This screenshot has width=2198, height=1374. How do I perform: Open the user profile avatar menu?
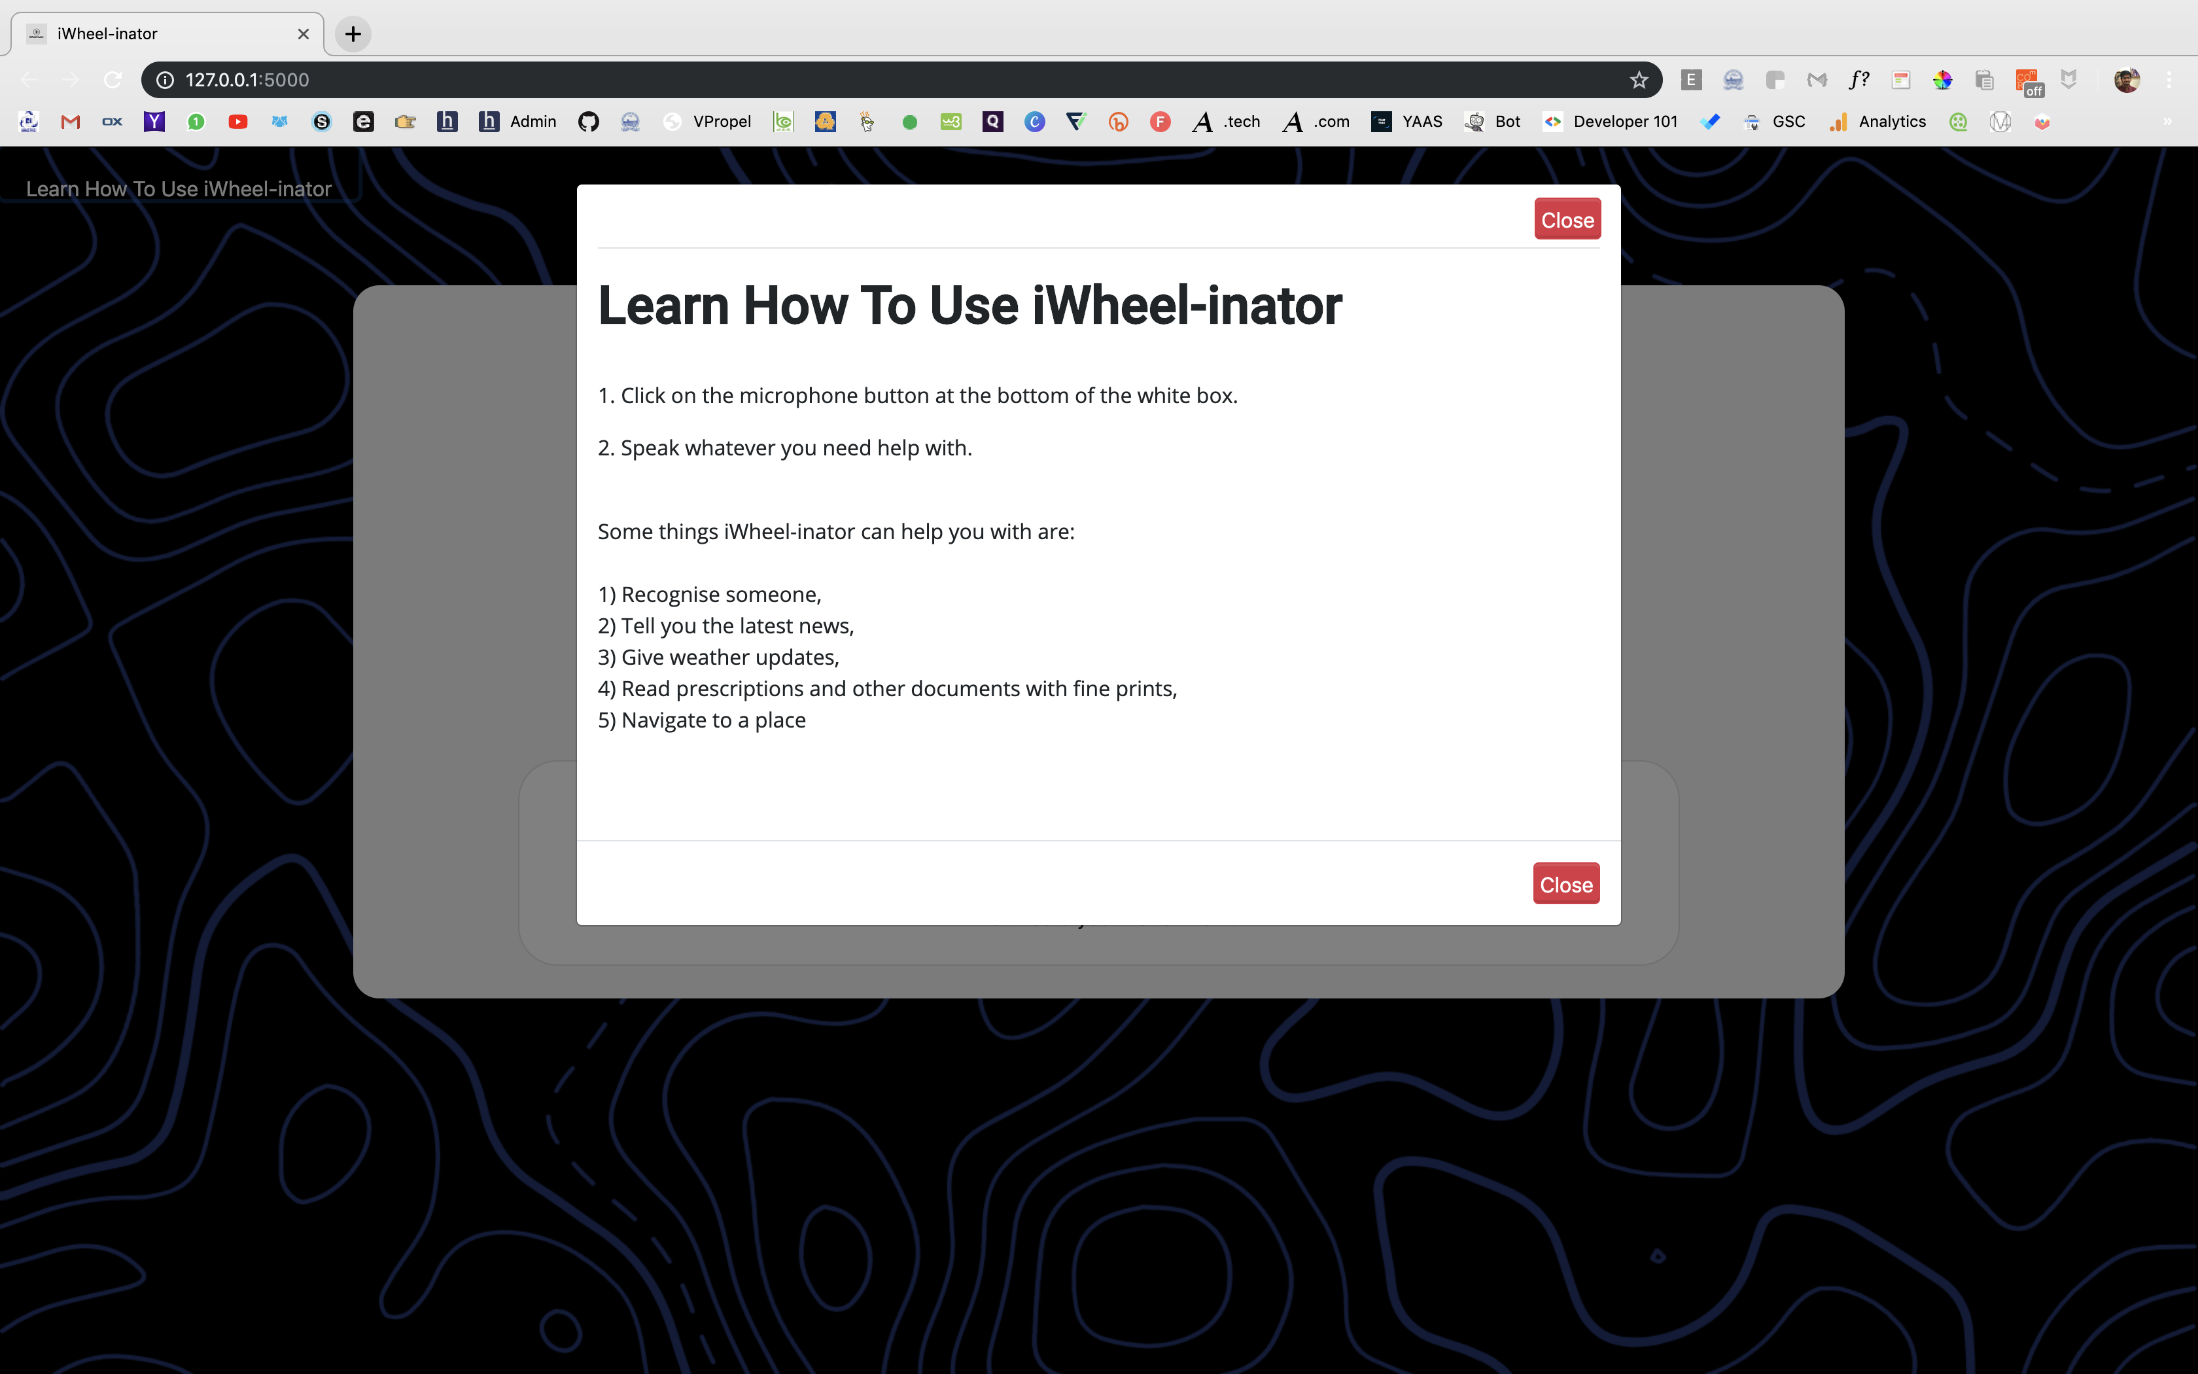(2126, 80)
